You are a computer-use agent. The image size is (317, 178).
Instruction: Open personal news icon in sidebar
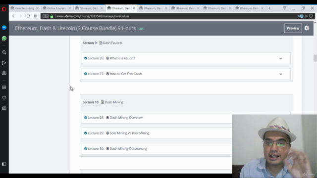(4, 108)
